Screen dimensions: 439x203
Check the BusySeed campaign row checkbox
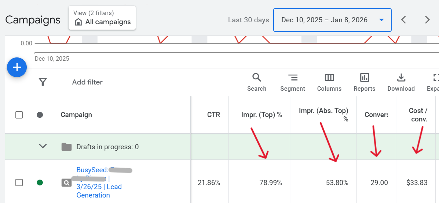coord(19,183)
